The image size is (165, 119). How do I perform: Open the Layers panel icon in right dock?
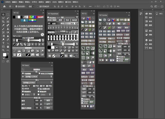click(146, 40)
